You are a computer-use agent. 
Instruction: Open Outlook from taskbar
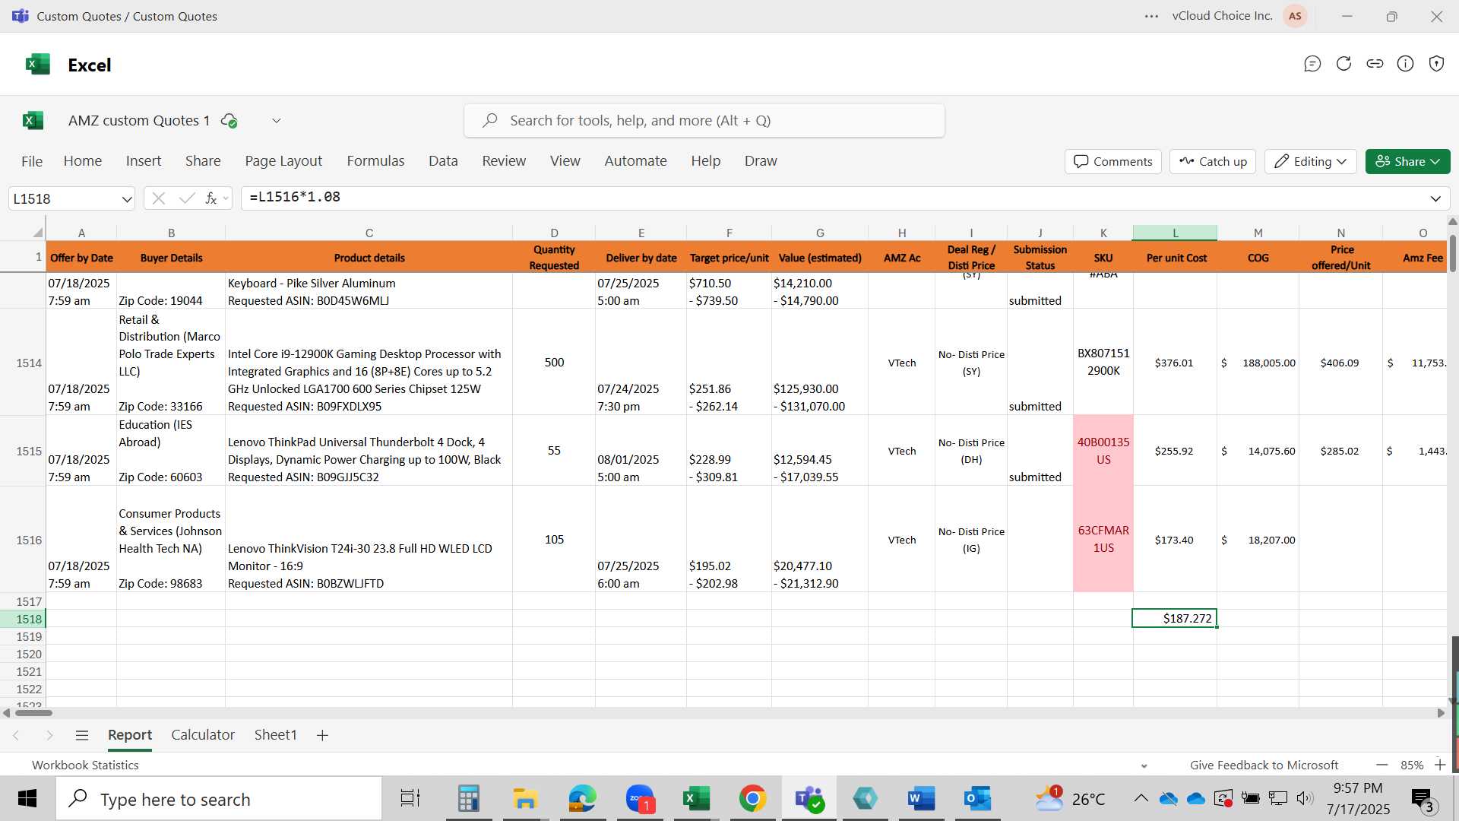[x=978, y=799]
